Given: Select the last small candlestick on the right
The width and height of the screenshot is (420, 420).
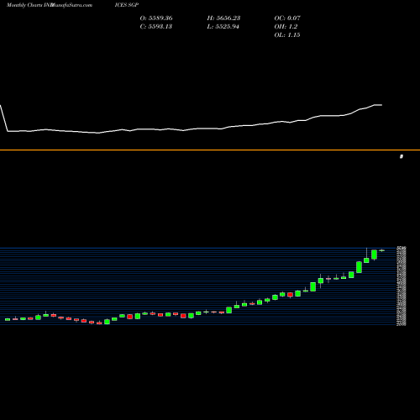Looking at the screenshot, I should (x=382, y=250).
